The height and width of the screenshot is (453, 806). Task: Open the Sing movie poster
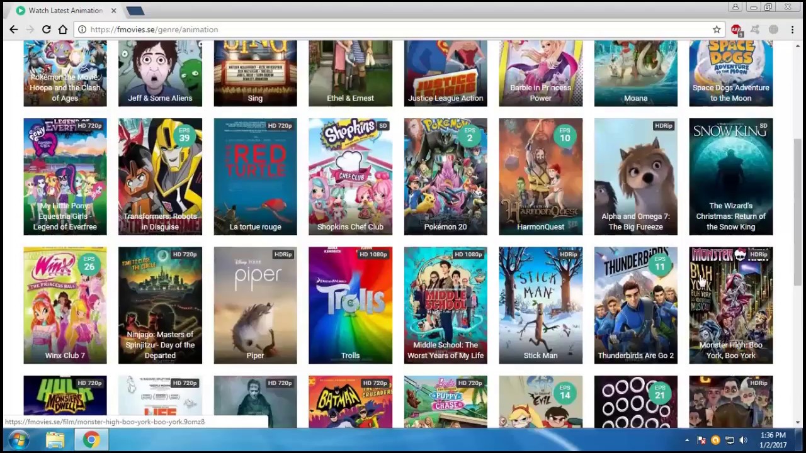coord(255,74)
